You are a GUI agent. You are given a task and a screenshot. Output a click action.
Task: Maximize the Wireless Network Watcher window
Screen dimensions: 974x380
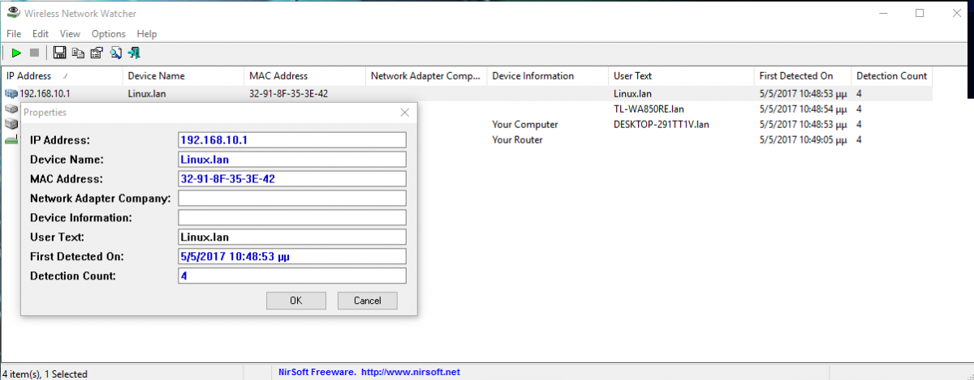[x=920, y=13]
